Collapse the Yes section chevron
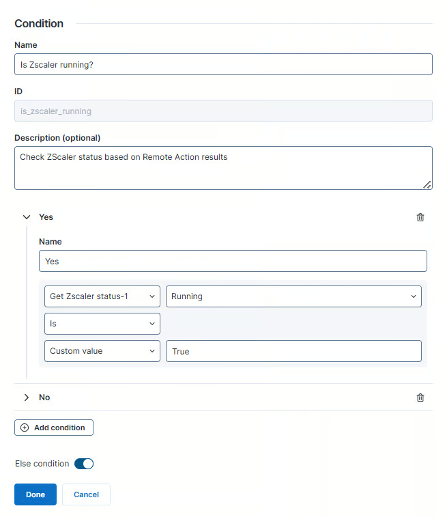 [x=27, y=217]
